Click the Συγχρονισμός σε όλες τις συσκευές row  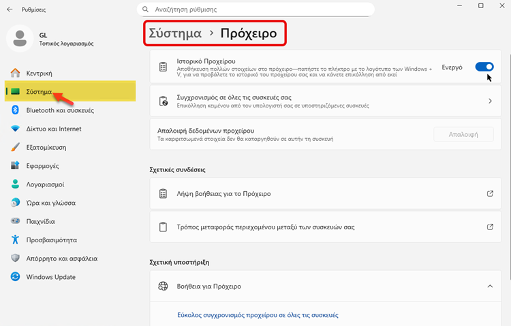[x=325, y=101]
